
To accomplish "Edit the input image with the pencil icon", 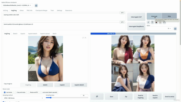I will click(x=83, y=38).
